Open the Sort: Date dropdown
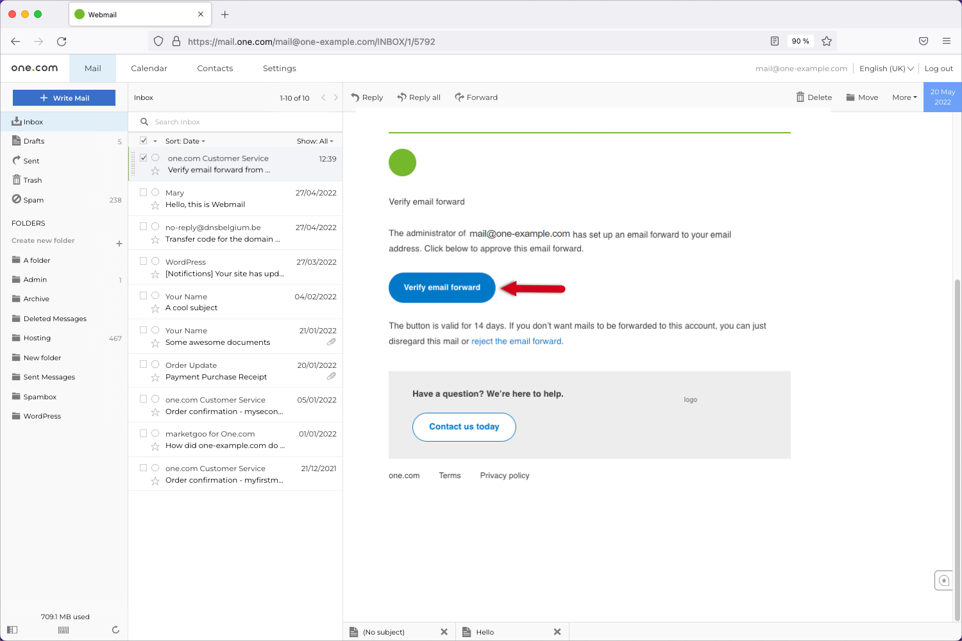 [x=185, y=141]
